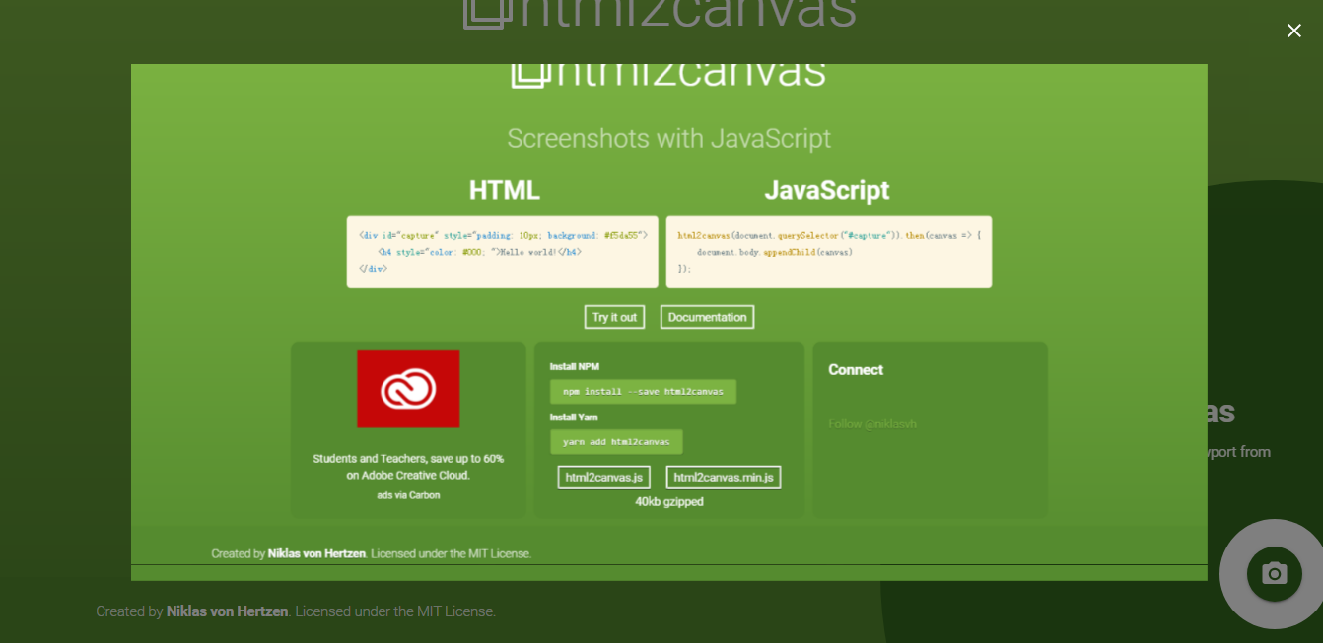Open Niklas von Hertzen link below the preview
Viewport: 1323px width, 643px height.
click(227, 611)
